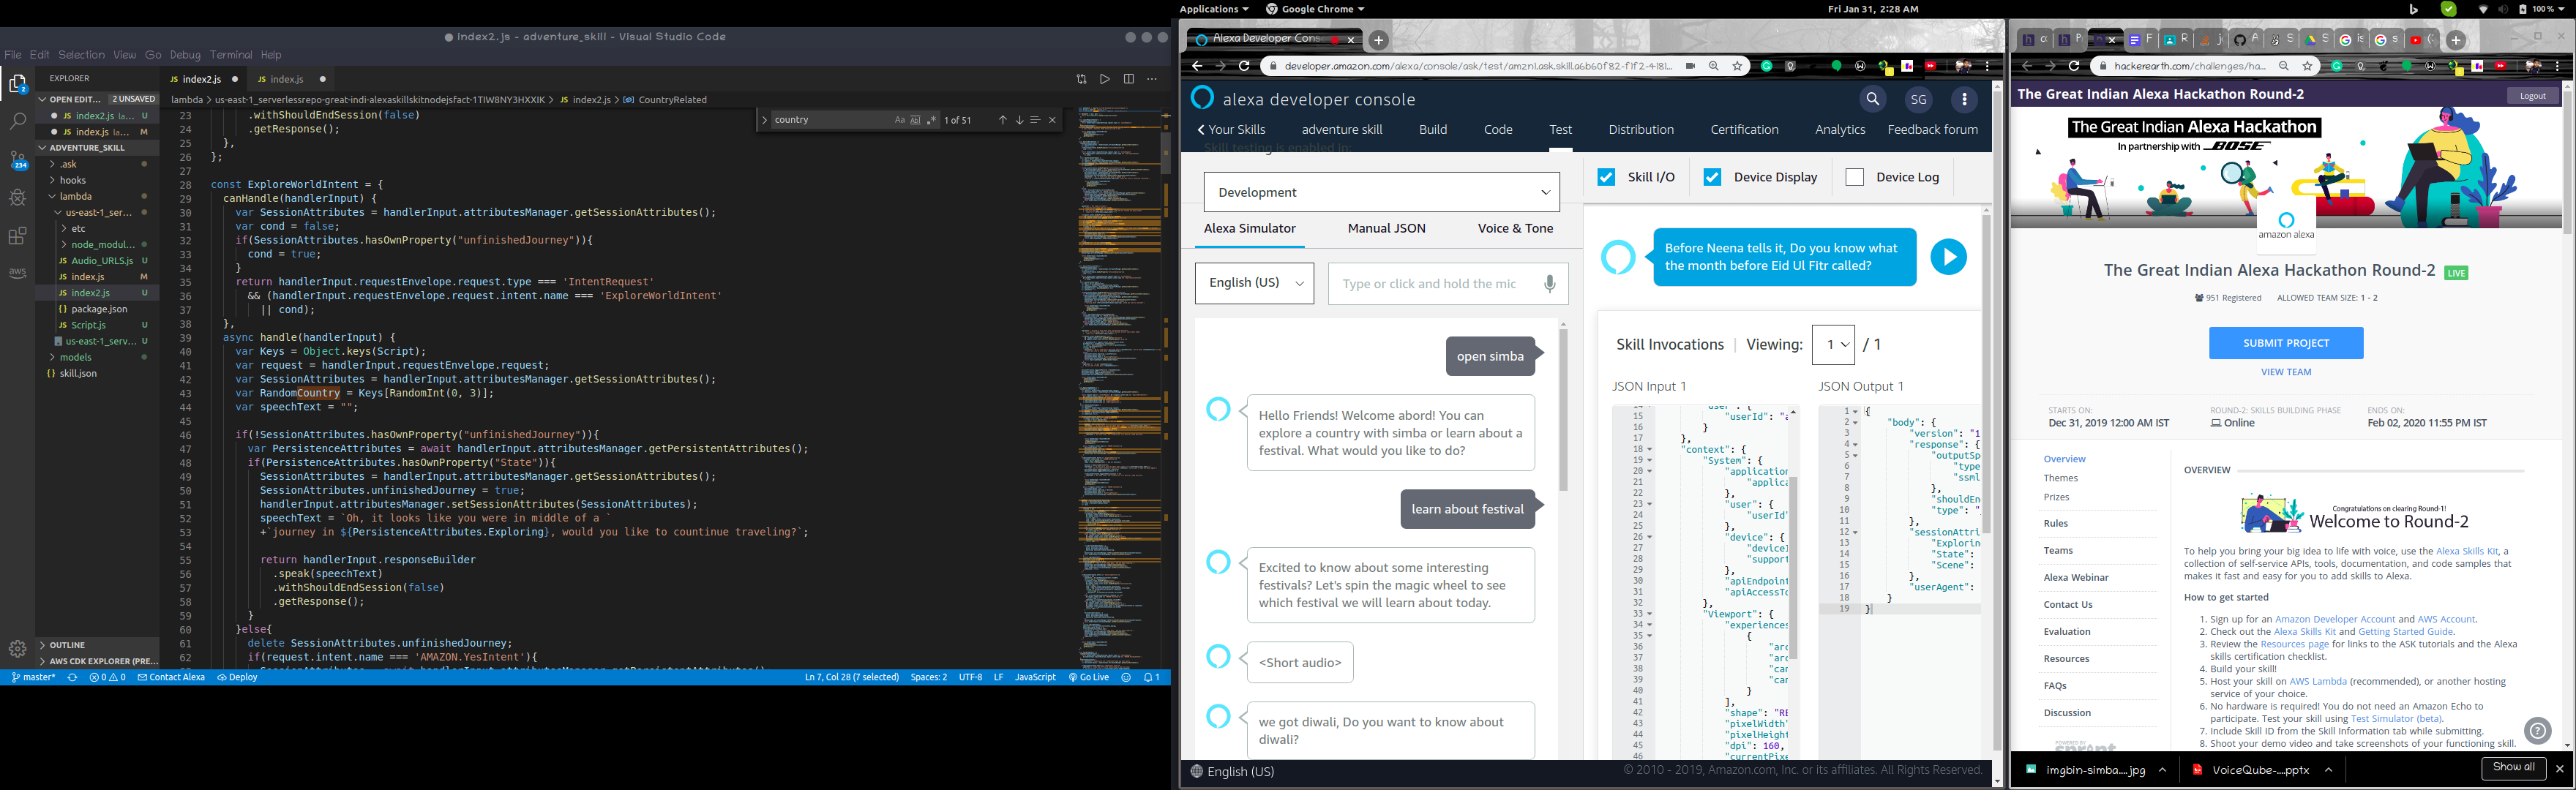
Task: Click Split Editor icon in editor toolbar
Action: point(1128,79)
